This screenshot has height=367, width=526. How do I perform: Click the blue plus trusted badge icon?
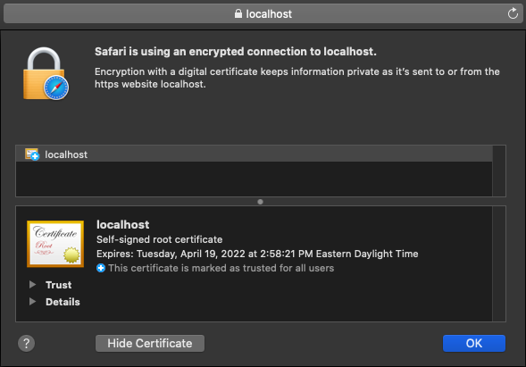(x=101, y=268)
